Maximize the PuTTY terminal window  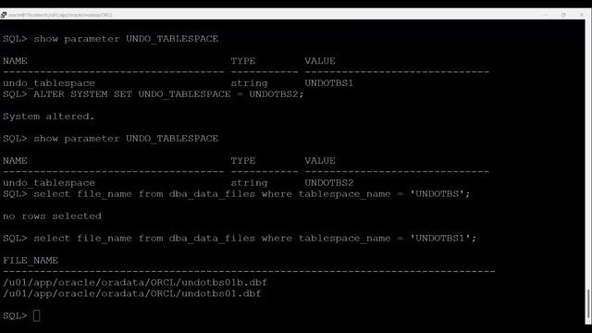tap(563, 15)
